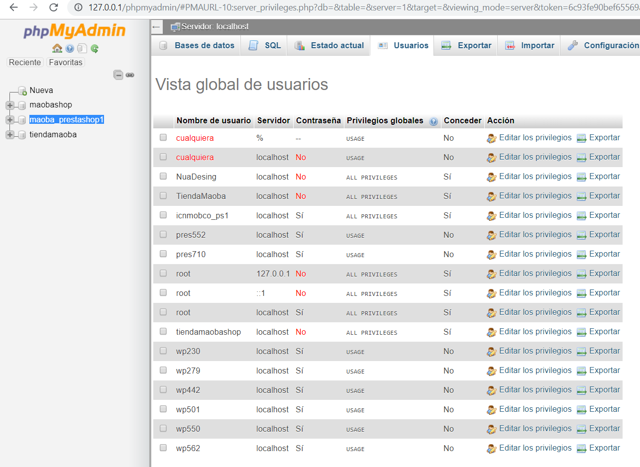The image size is (640, 467).
Task: Collapse all navigation tree items
Action: click(118, 75)
